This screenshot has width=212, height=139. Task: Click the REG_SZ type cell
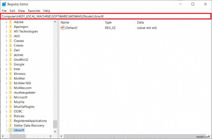point(110,28)
